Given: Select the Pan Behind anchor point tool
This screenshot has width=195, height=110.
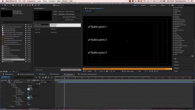Looking at the screenshot, I should coord(16,5).
